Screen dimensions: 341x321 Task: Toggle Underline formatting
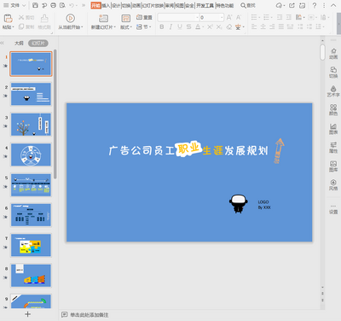point(180,26)
